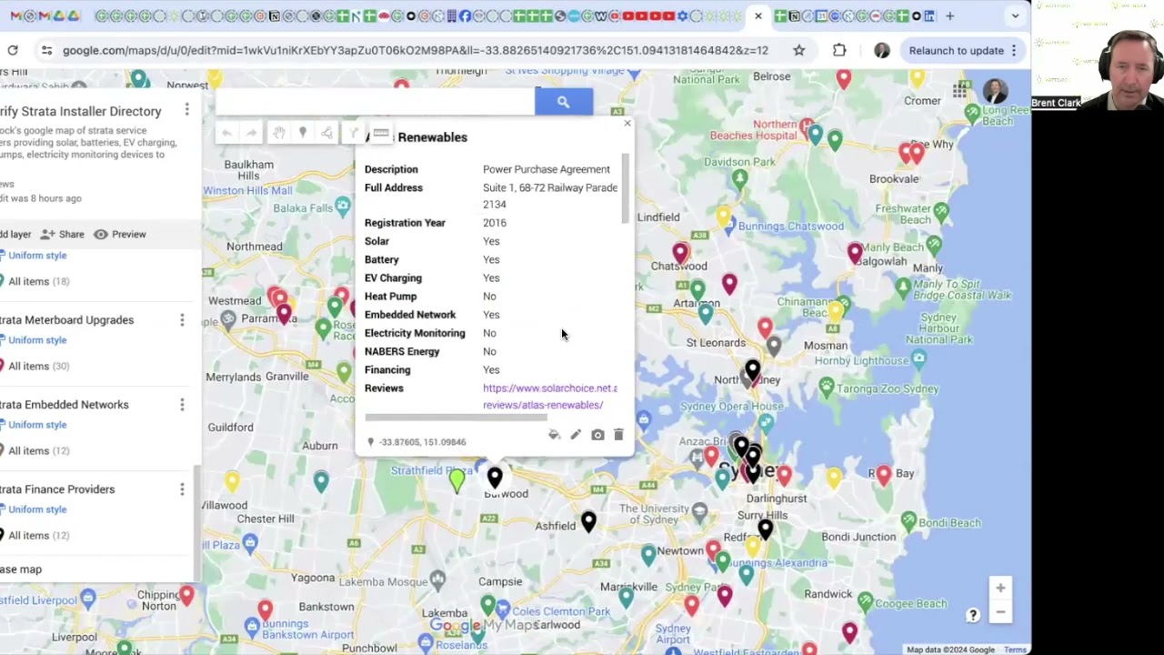1164x655 pixels.
Task: Click the Redo arrow in map toolbar
Action: 251,134
